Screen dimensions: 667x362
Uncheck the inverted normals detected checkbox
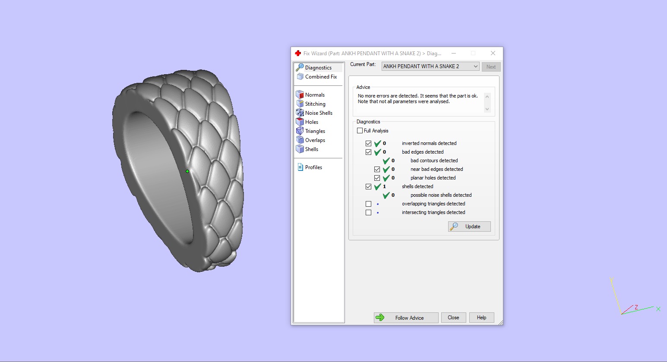[368, 143]
